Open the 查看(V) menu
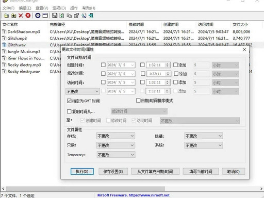The height and width of the screenshot is (198, 264). pyautogui.click(x=42, y=8)
